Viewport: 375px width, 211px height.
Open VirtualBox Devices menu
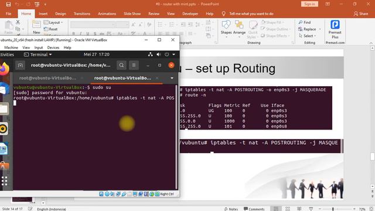pos(53,47)
